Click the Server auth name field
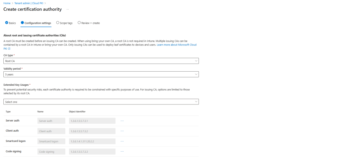This screenshot has height=157, width=343. [x=51, y=121]
